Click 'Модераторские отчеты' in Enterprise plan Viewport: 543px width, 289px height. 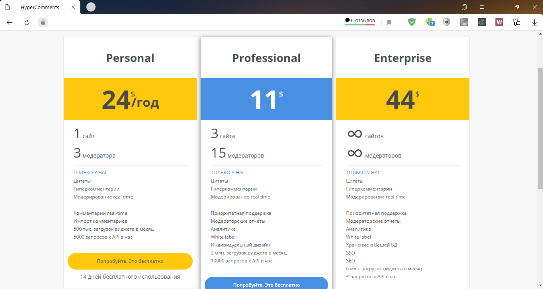click(x=373, y=221)
